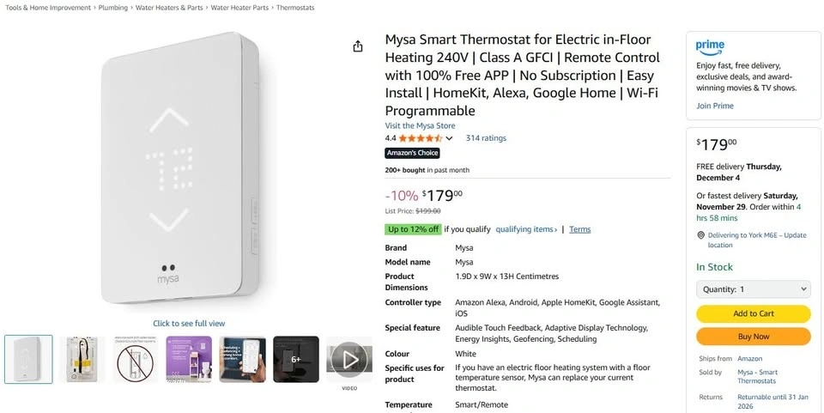
Task: Expand the ratings breakdown chevron
Action: coord(449,138)
